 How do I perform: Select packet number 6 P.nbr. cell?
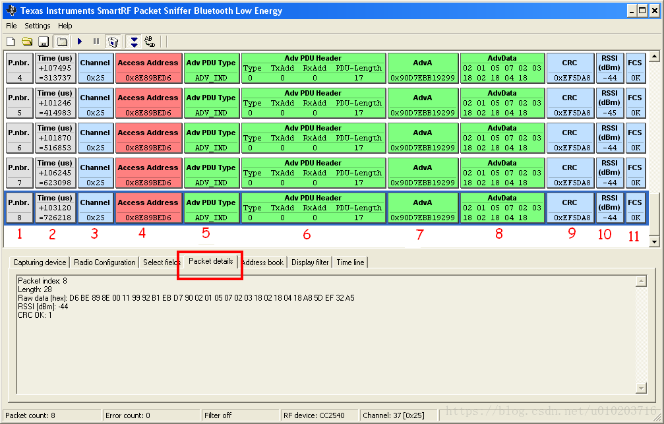(20, 138)
